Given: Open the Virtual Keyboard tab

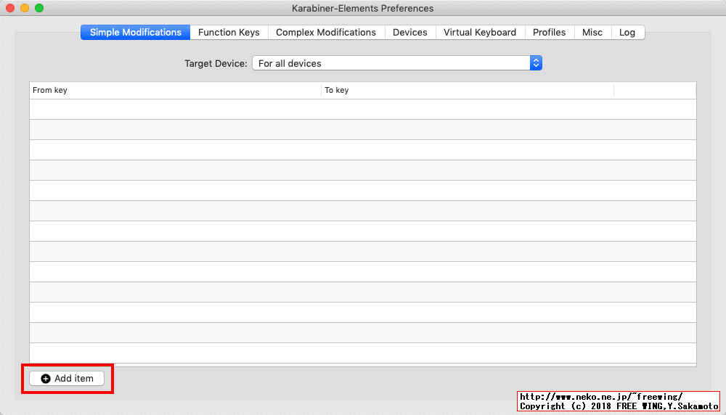Looking at the screenshot, I should 480,33.
